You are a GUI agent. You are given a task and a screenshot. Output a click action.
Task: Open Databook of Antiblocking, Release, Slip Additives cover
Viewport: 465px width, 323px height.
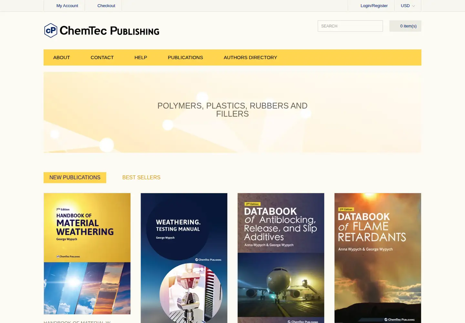(281, 258)
